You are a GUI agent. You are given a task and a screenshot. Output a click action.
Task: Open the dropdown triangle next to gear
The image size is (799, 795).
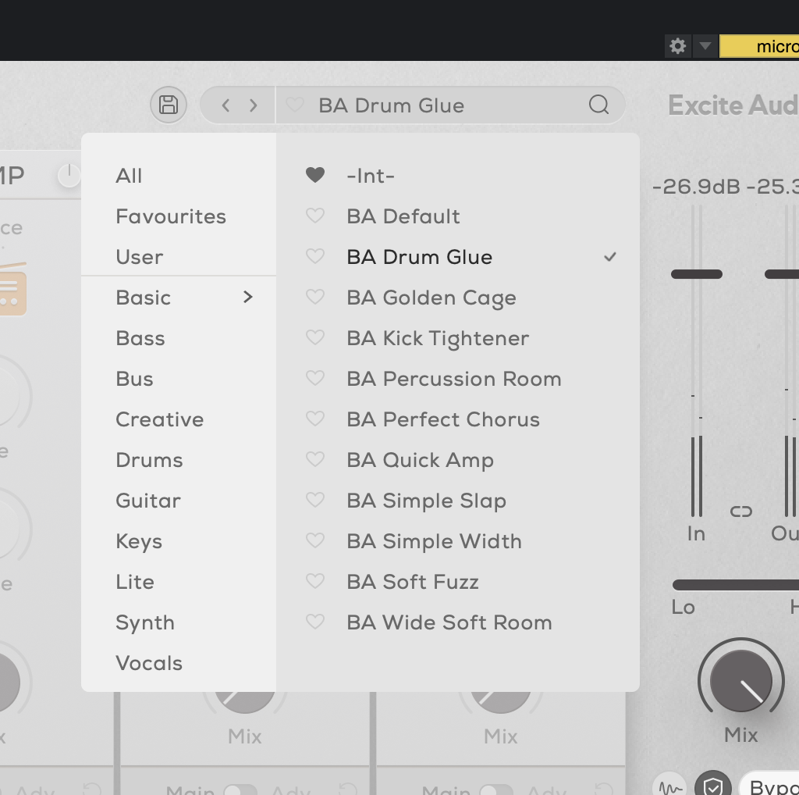coord(705,46)
